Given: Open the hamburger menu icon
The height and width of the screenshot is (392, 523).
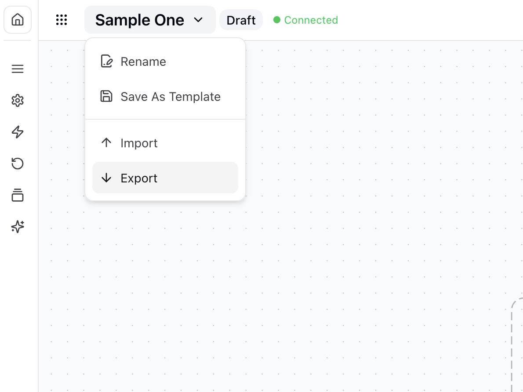Looking at the screenshot, I should (x=18, y=69).
